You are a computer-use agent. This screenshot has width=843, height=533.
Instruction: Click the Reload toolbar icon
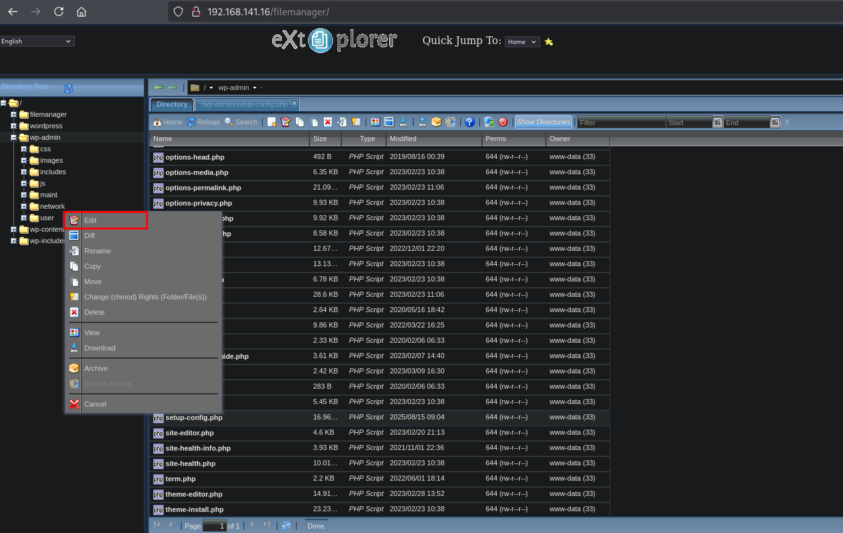(203, 122)
